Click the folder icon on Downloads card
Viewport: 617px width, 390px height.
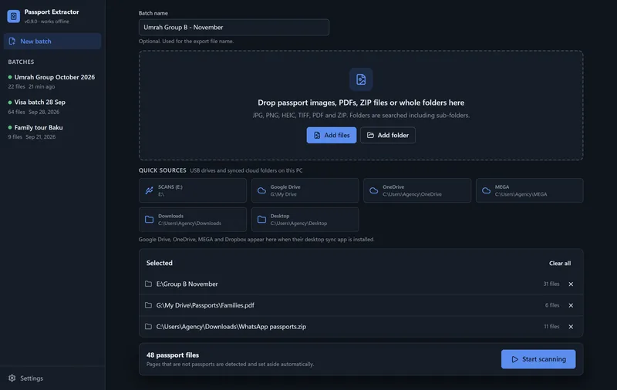[149, 220]
